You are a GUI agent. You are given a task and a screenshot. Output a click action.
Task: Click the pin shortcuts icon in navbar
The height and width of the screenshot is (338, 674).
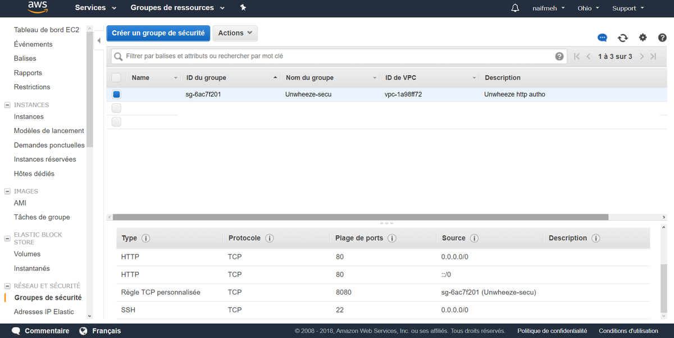click(243, 8)
